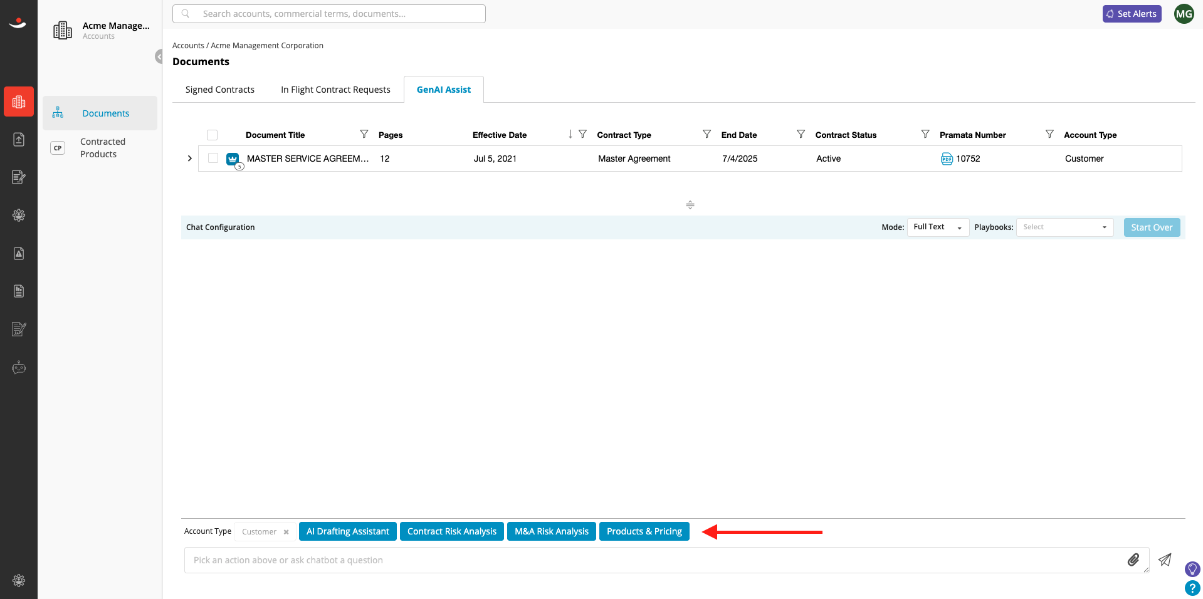Click the Active contract status cell
Image resolution: width=1203 pixels, height=599 pixels.
point(828,159)
